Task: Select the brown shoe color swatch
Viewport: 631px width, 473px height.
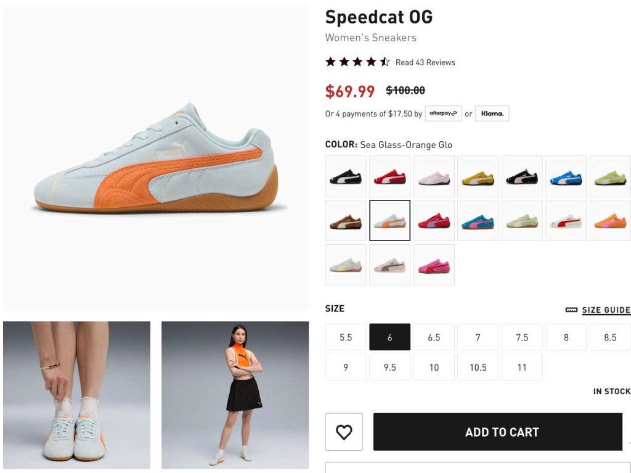Action: (x=346, y=221)
